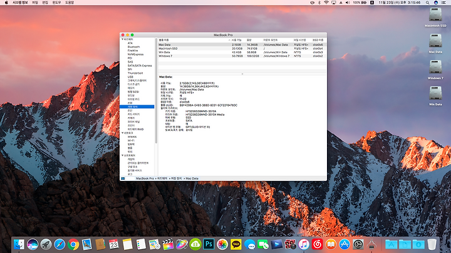
Task: Open FaceTime green icon in dock
Action: (x=263, y=244)
